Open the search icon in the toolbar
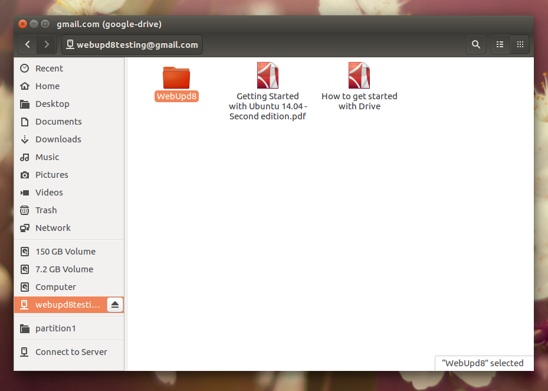The image size is (548, 391). point(475,44)
